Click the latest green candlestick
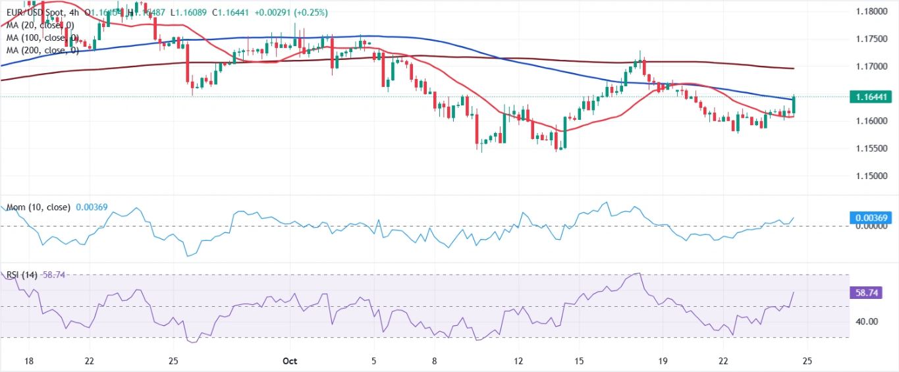The image size is (899, 372). tap(794, 105)
